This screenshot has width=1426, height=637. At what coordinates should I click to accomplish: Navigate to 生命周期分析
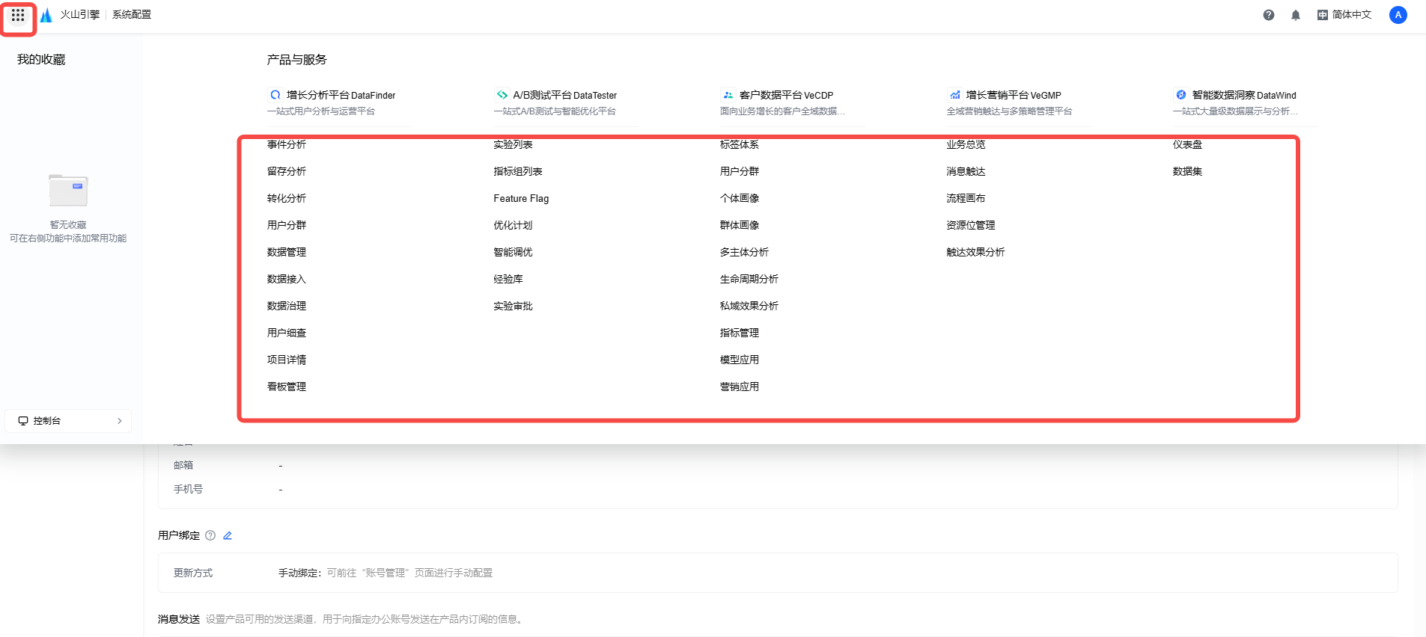(x=749, y=279)
